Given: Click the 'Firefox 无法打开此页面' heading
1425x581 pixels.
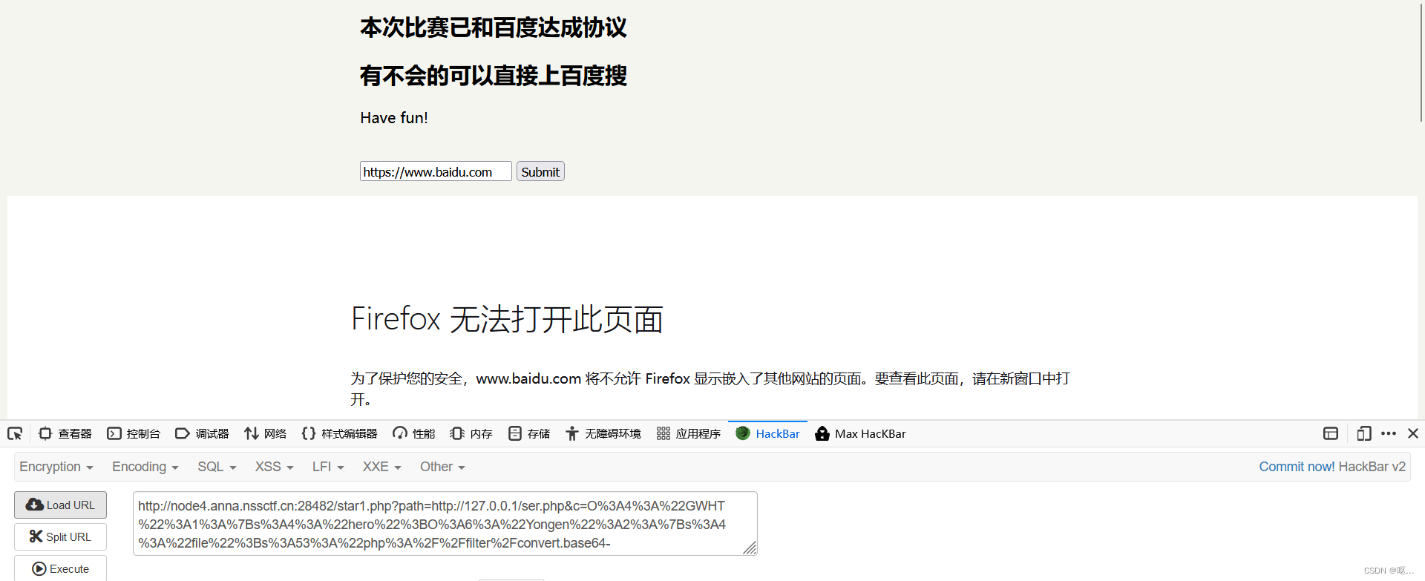Looking at the screenshot, I should [507, 319].
